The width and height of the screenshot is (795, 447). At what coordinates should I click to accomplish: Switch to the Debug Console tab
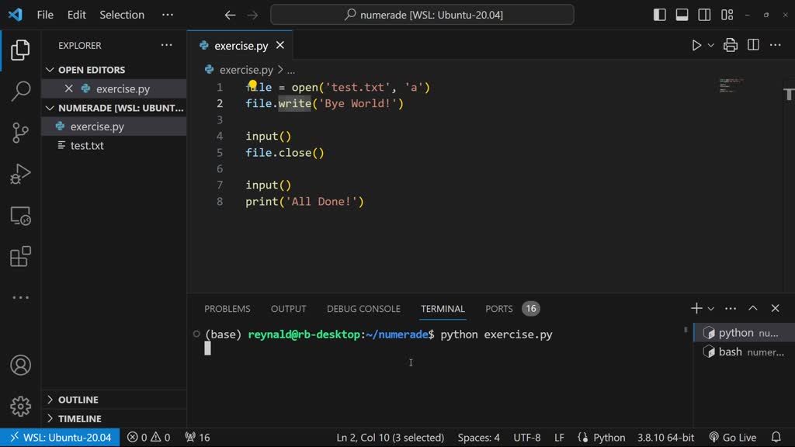point(363,309)
